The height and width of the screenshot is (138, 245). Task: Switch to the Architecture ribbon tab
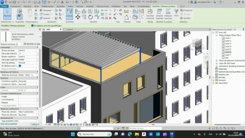15,6
